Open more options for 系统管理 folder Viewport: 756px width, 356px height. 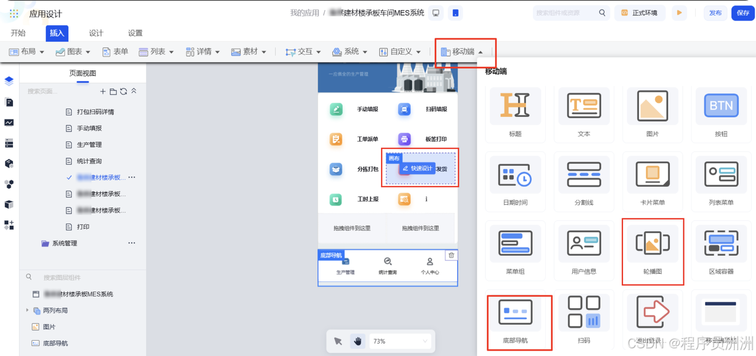pos(132,243)
